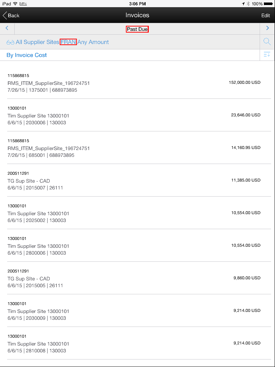Viewport: 275px width, 367px height.
Task: Tap the Bluetooth status icon
Action: (x=248, y=4)
